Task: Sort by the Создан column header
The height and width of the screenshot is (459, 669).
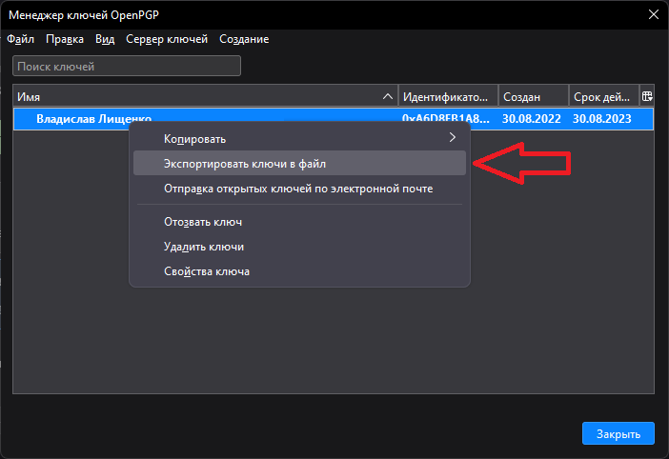Action: [534, 97]
